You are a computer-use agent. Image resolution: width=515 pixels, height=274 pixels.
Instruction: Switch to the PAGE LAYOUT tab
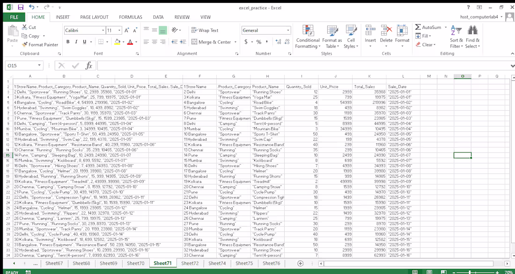pyautogui.click(x=94, y=17)
